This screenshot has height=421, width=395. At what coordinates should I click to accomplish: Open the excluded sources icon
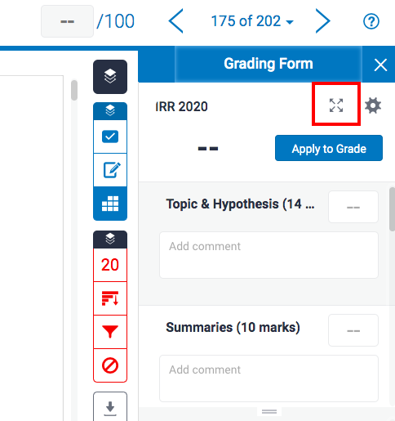(x=110, y=365)
